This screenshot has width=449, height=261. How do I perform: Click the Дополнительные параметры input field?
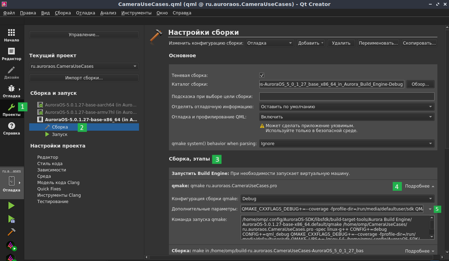332,209
